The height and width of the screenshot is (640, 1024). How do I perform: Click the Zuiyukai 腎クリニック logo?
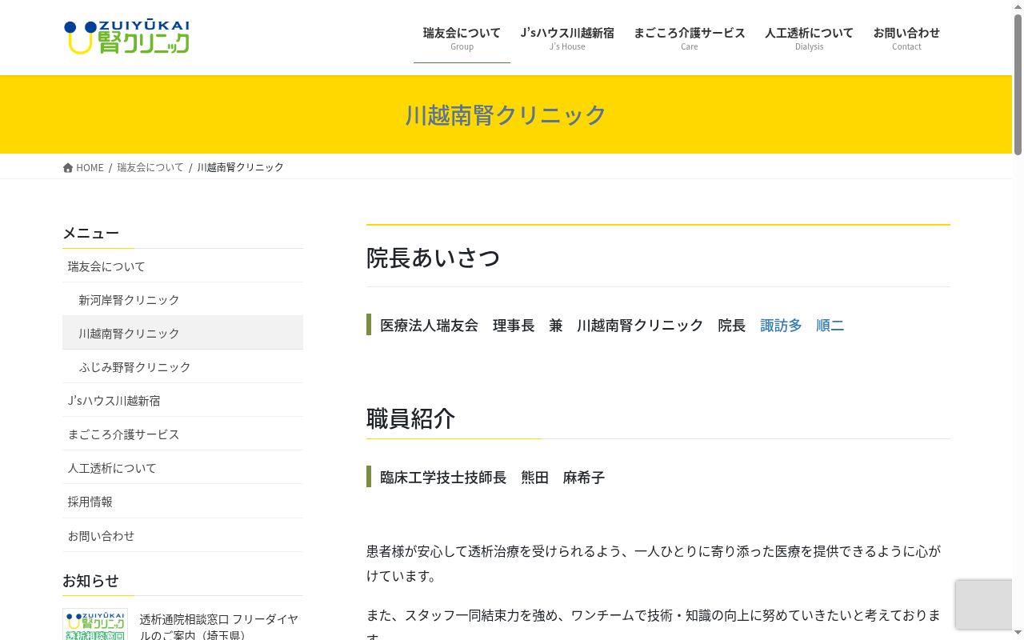point(126,38)
